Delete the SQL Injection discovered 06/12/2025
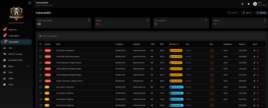 click(x=258, y=105)
